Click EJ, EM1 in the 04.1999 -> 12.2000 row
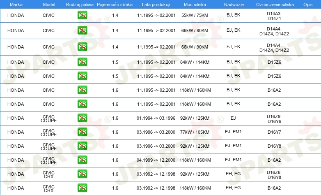The height and width of the screenshot is (195, 321). click(233, 160)
